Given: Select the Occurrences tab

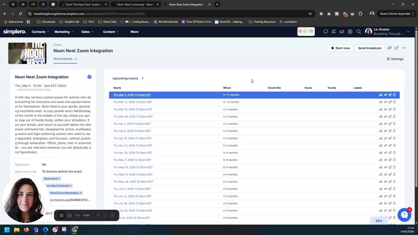Looking at the screenshot, I should [x=63, y=59].
